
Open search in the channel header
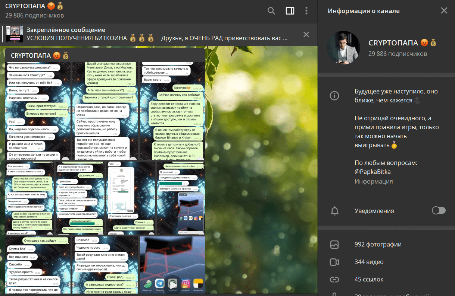tap(271, 11)
